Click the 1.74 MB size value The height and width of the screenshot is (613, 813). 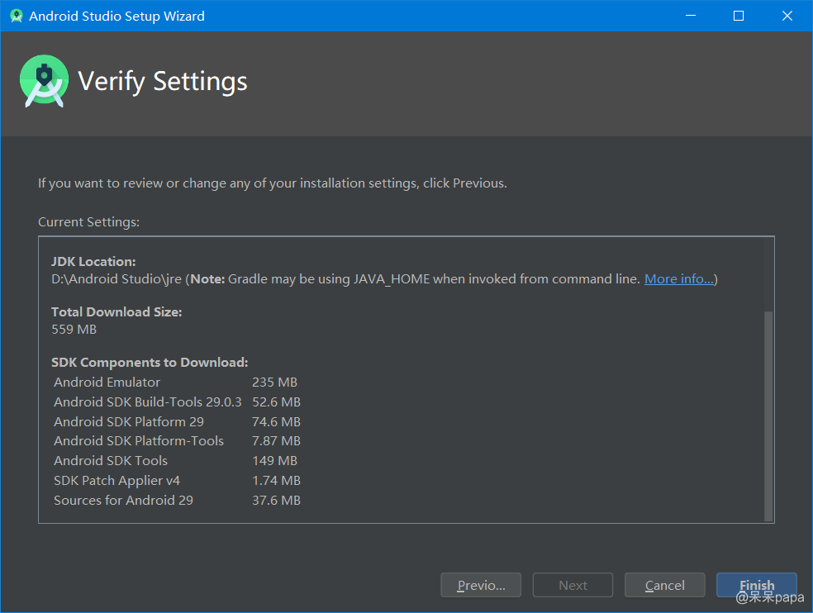click(x=276, y=480)
